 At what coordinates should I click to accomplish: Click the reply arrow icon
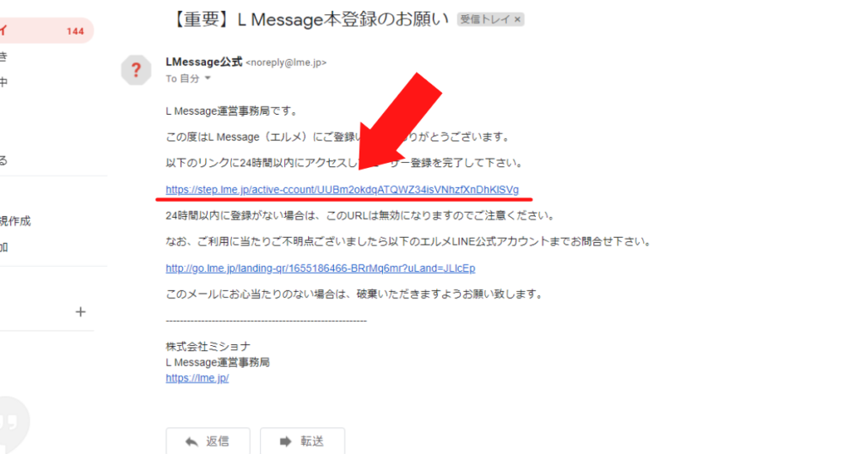[192, 441]
